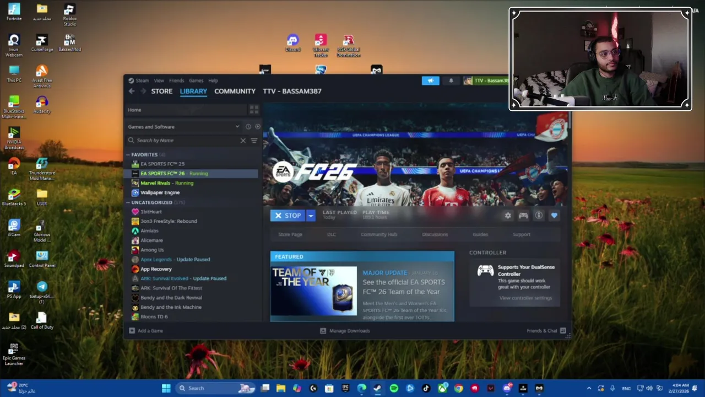Expand Games and Software dropdown
The height and width of the screenshot is (397, 705).
tap(237, 127)
